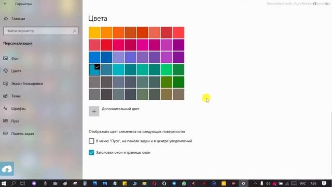Switch the РУС input language indicator
Screen dimensions: 332x187
[303, 183]
